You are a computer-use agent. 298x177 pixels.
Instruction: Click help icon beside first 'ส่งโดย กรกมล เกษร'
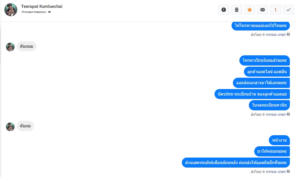click(288, 34)
